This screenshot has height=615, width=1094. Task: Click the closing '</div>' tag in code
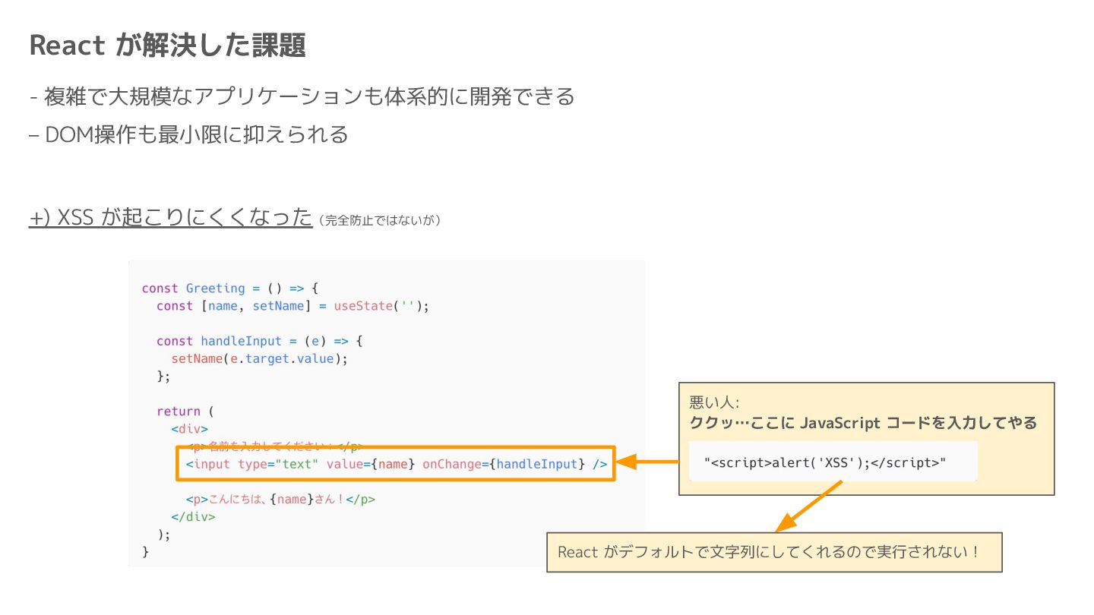point(193,517)
